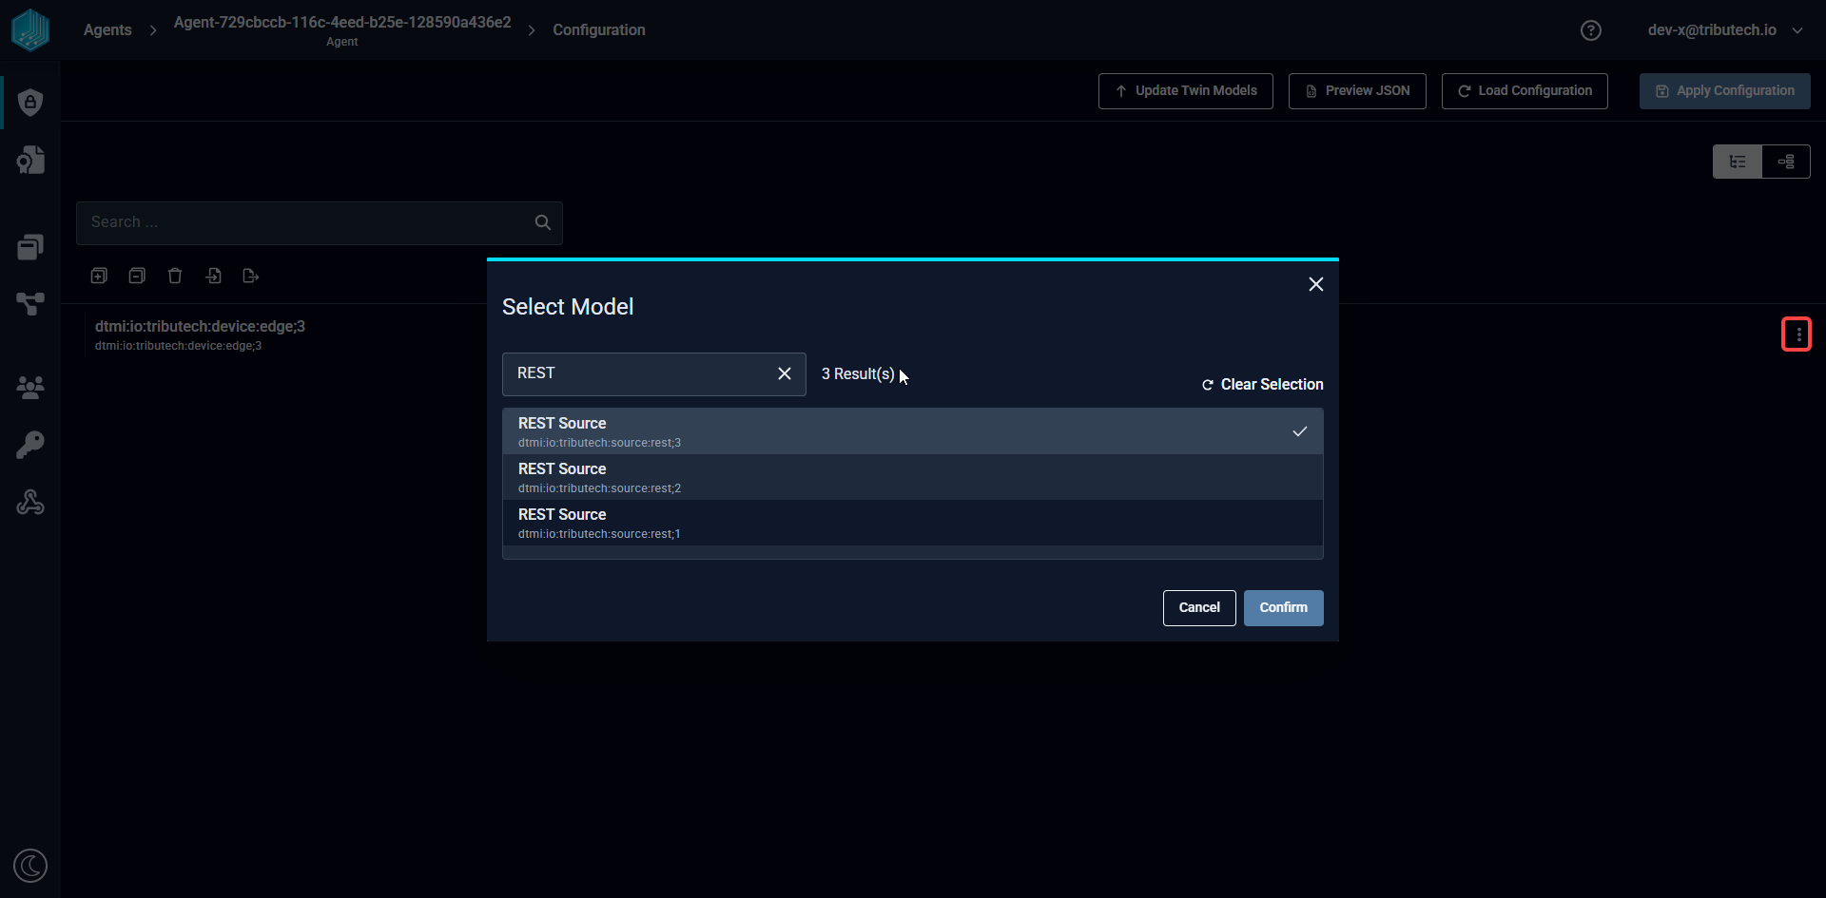Viewport: 1826px width, 898px height.
Task: Select REST Source rest;1 model
Action: point(913,523)
